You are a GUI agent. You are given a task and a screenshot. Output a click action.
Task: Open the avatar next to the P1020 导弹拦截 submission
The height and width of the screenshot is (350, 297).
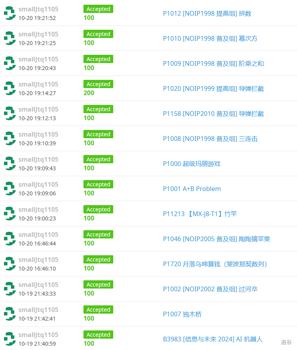point(9,88)
